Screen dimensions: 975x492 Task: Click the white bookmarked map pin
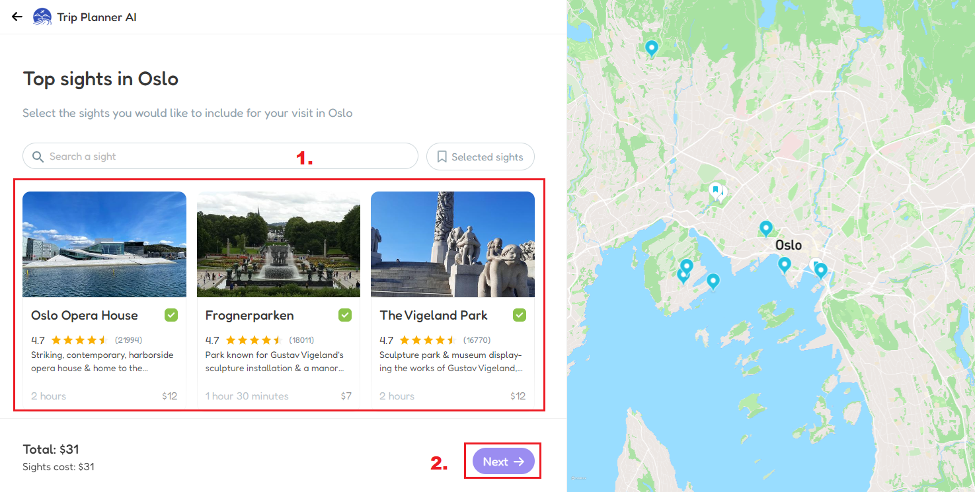pos(715,191)
